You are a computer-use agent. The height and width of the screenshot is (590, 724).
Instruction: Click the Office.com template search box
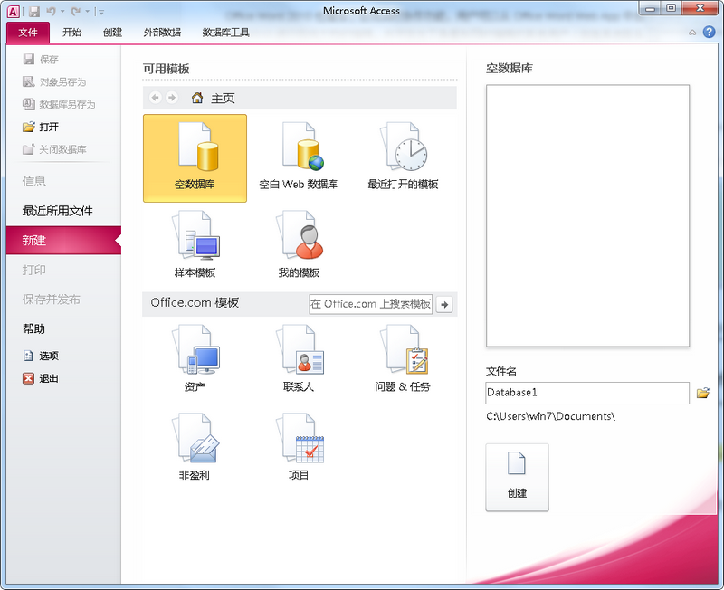pyautogui.click(x=369, y=304)
